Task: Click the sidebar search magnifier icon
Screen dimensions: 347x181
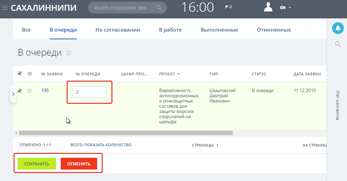Action: click(338, 44)
